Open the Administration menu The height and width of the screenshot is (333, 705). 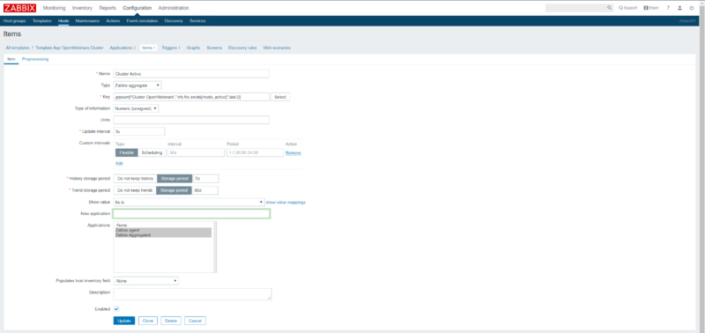[x=174, y=8]
